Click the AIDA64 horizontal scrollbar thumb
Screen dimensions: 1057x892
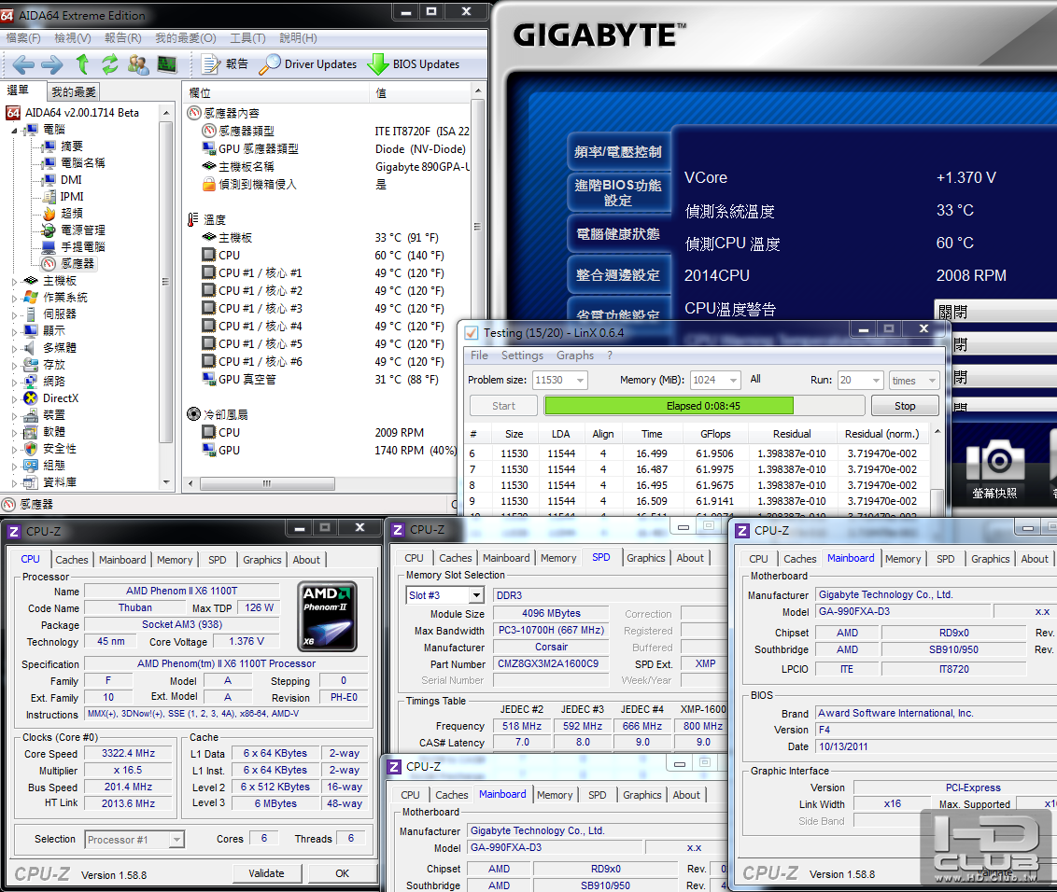click(x=267, y=483)
